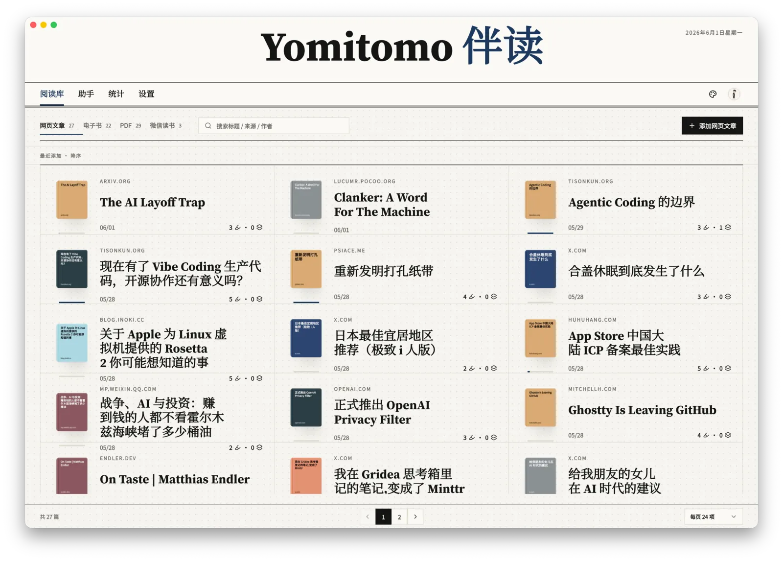Click notes stack icon on OpenAI Privacy Filter card

click(494, 438)
